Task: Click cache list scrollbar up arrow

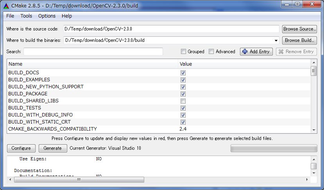Action: coord(314,63)
